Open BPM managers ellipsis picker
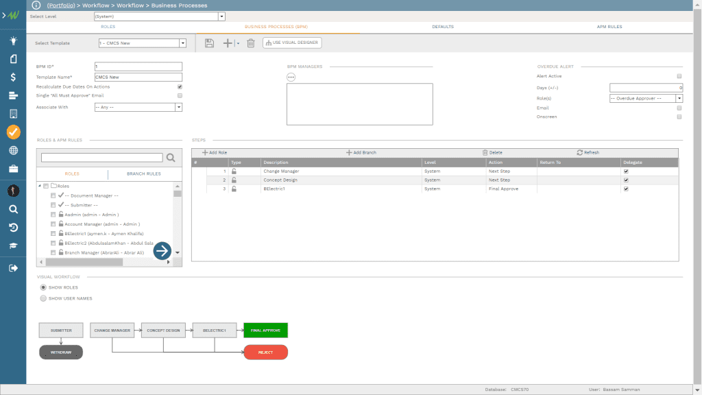 point(291,77)
